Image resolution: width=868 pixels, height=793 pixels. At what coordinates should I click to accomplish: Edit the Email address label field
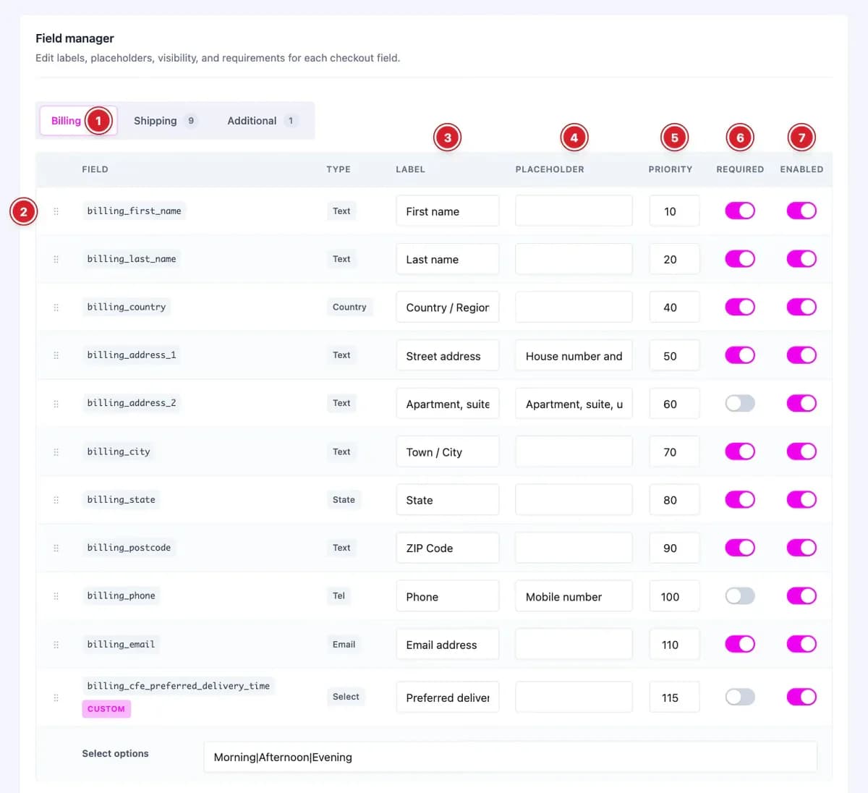coord(448,645)
